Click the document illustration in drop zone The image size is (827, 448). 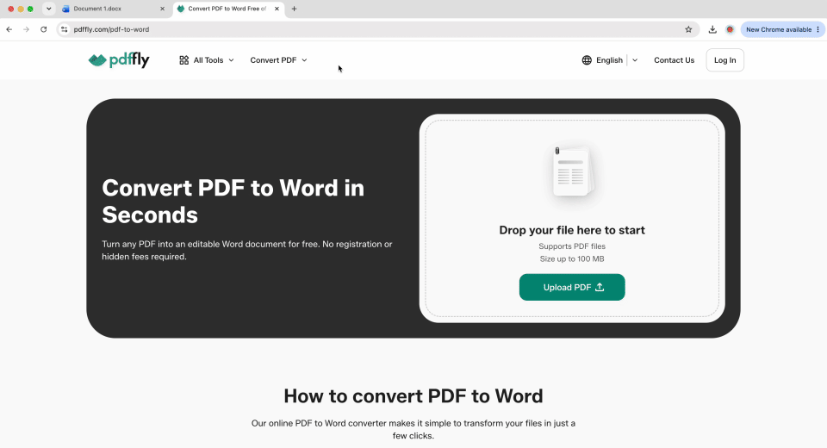[572, 171]
